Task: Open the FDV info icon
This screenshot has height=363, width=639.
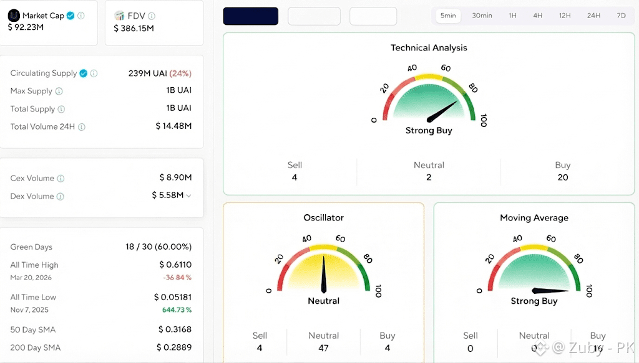Action: [x=152, y=16]
